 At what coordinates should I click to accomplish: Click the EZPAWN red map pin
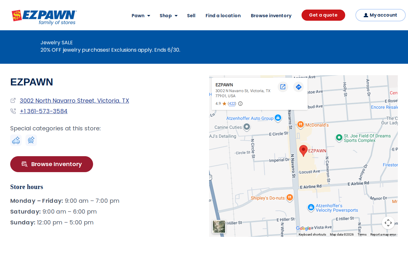[x=303, y=150]
